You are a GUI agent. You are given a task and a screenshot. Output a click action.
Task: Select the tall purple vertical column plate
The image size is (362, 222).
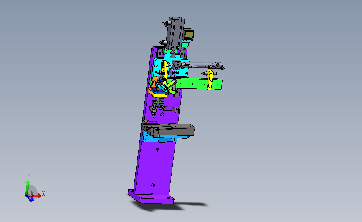coord(156,166)
